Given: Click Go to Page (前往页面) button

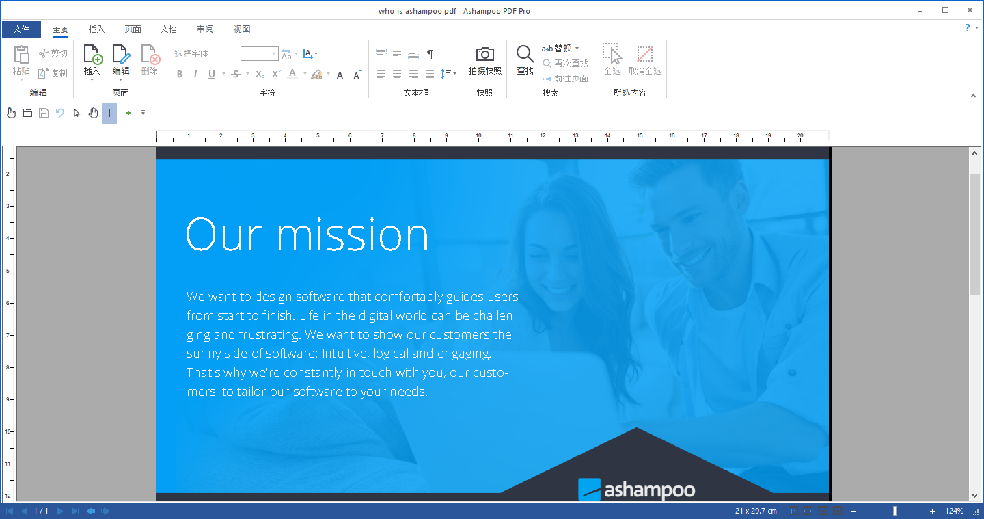Looking at the screenshot, I should pyautogui.click(x=565, y=79).
